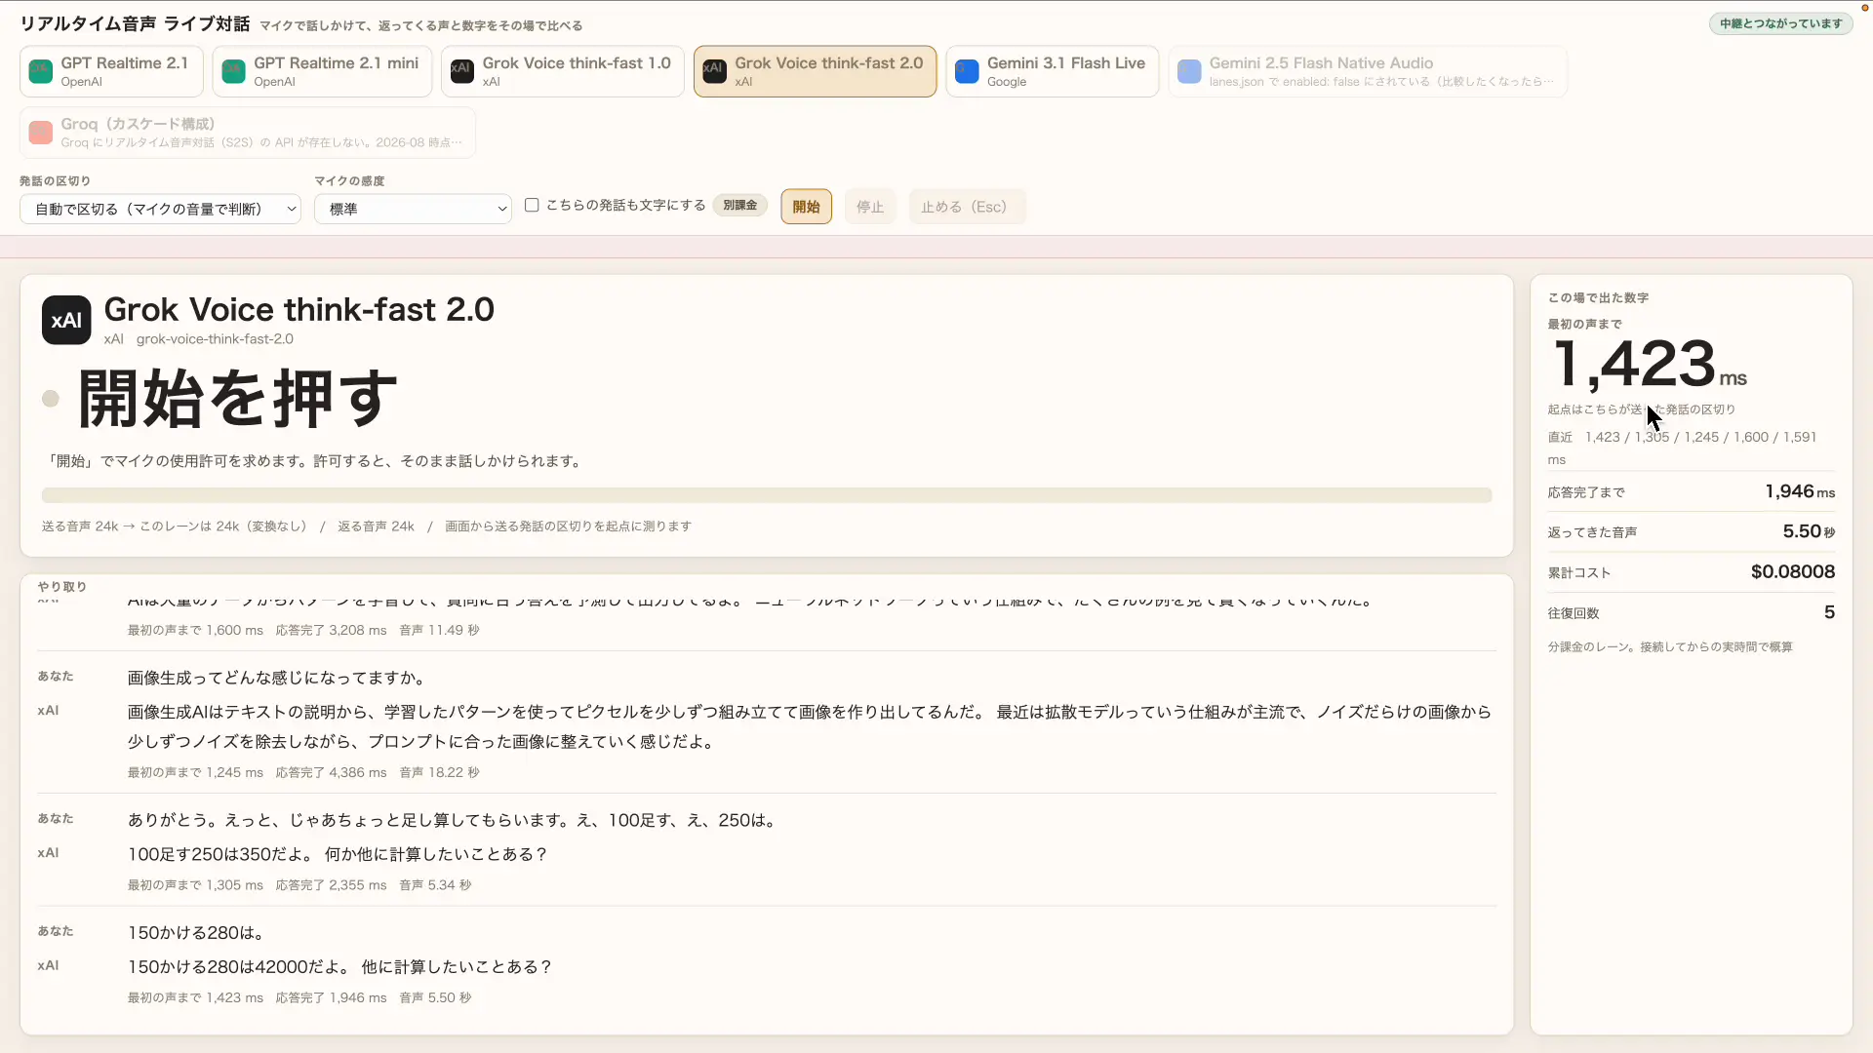Screen dimensions: 1873x1053
Task: Select the GPT Realtime 2.1 model tab
Action: [111, 71]
